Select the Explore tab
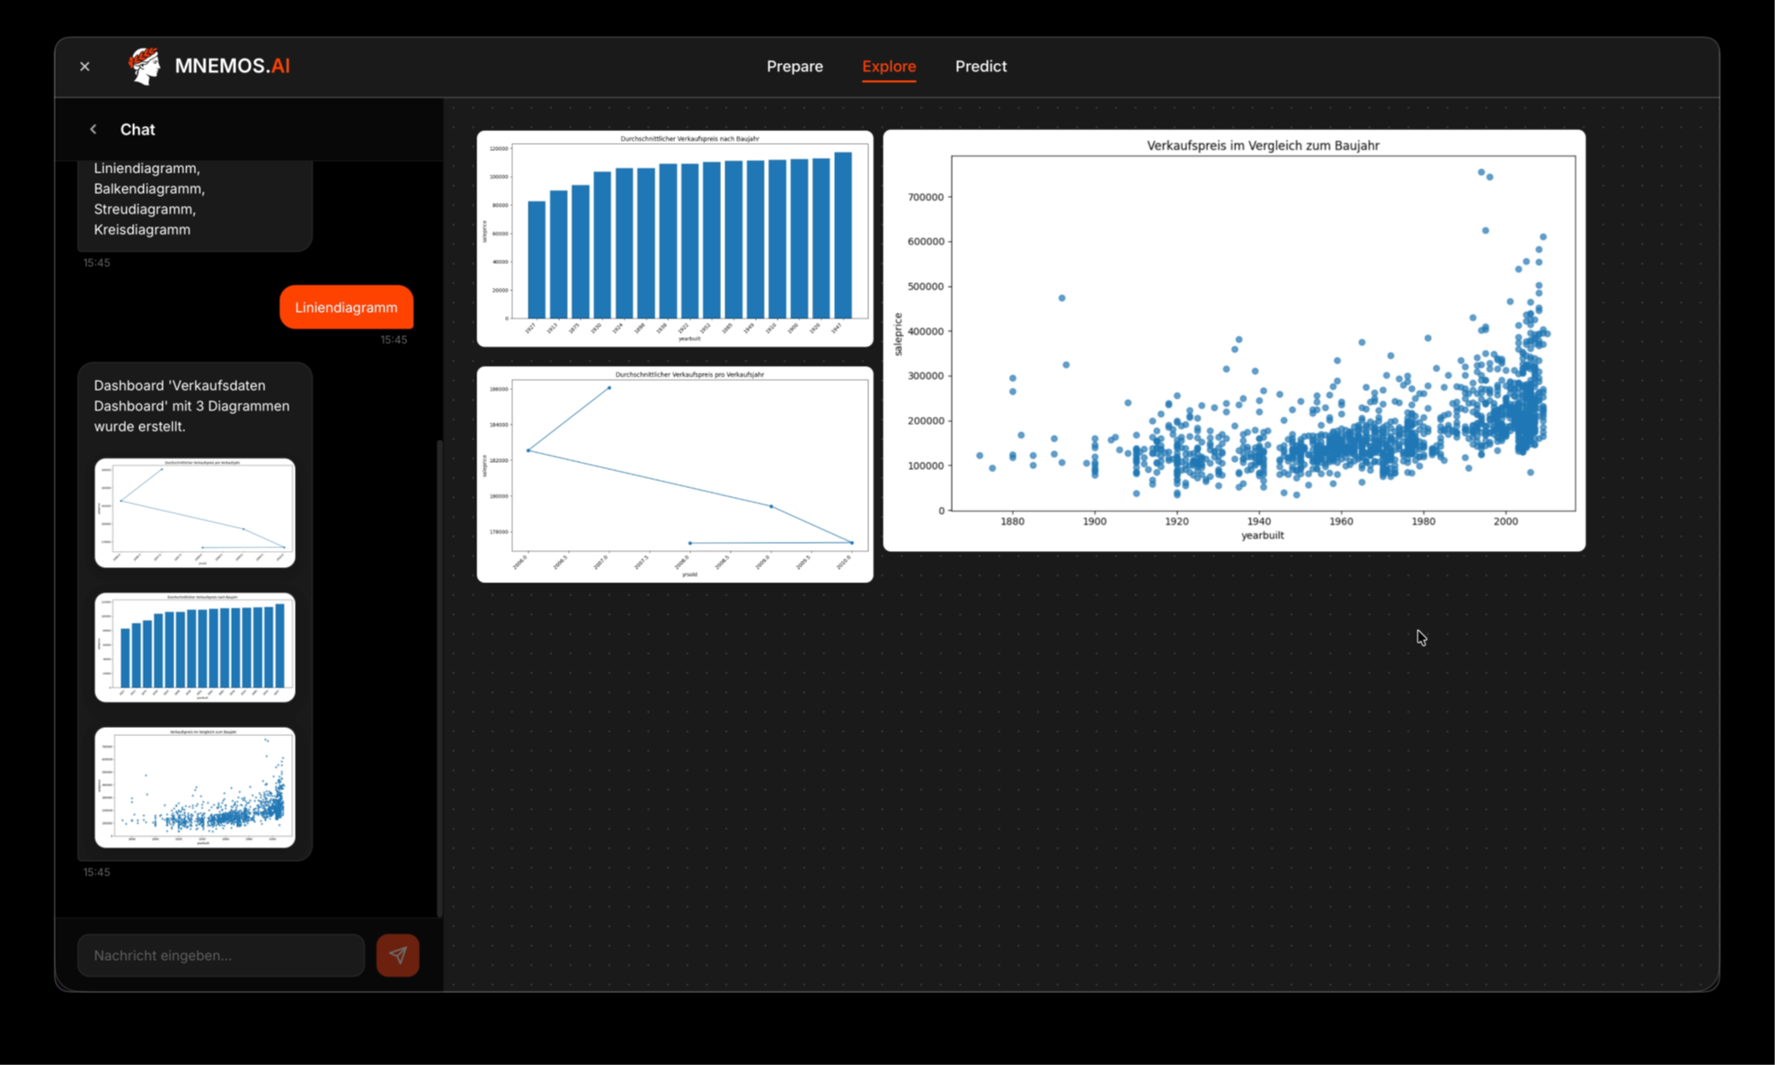The width and height of the screenshot is (1775, 1065). pos(889,67)
